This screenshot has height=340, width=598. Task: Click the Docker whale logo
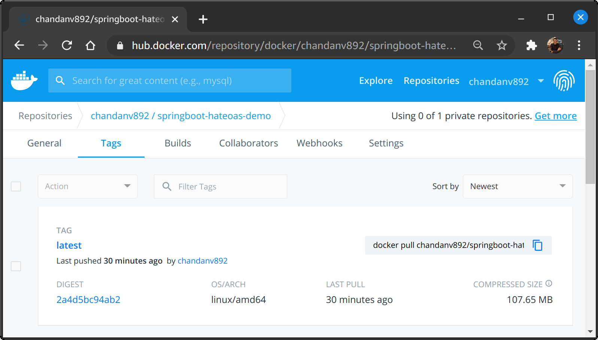coord(24,81)
